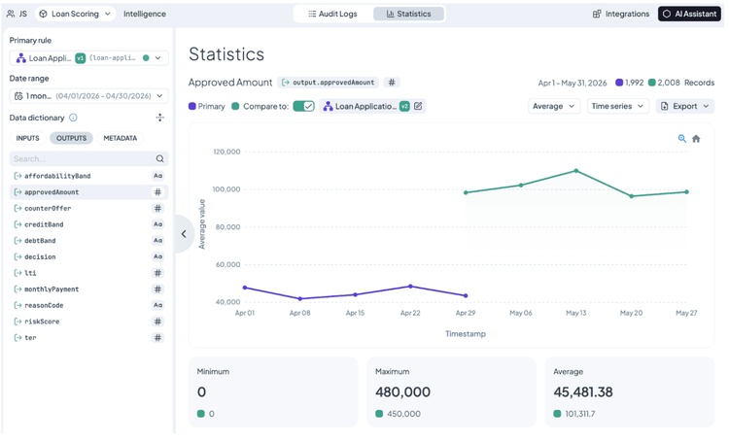This screenshot has height=442, width=729.
Task: Click the hash type badge beside output.approvedAmount
Action: 392,83
